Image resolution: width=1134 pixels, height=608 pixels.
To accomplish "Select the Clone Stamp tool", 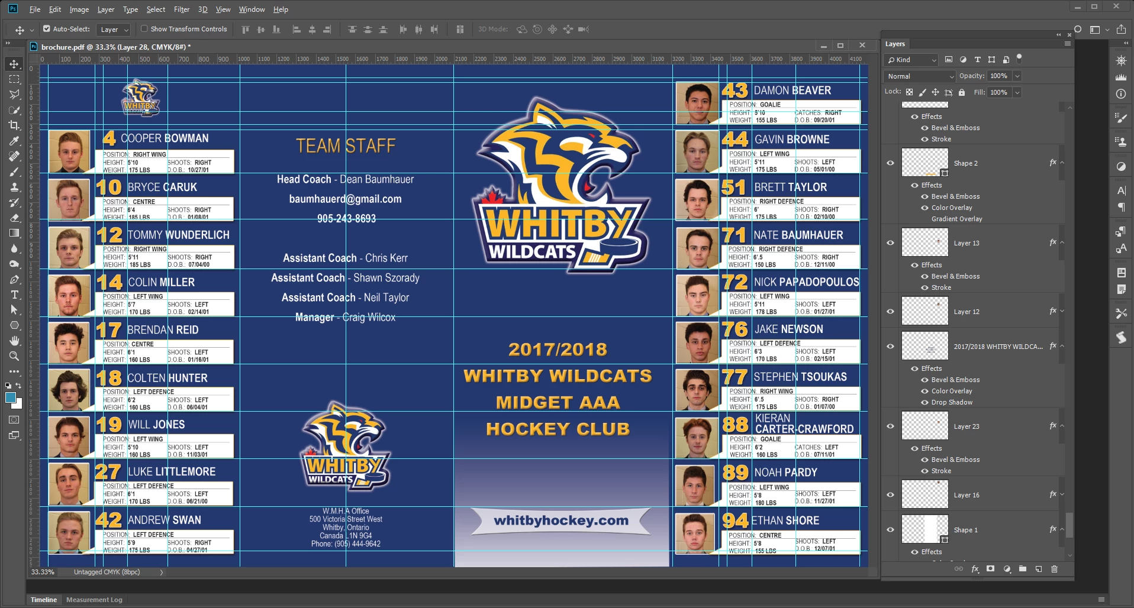I will pyautogui.click(x=14, y=187).
